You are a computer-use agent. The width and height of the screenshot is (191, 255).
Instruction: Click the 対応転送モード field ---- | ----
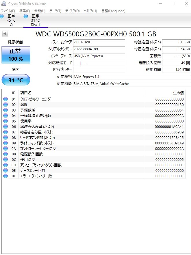99,63
